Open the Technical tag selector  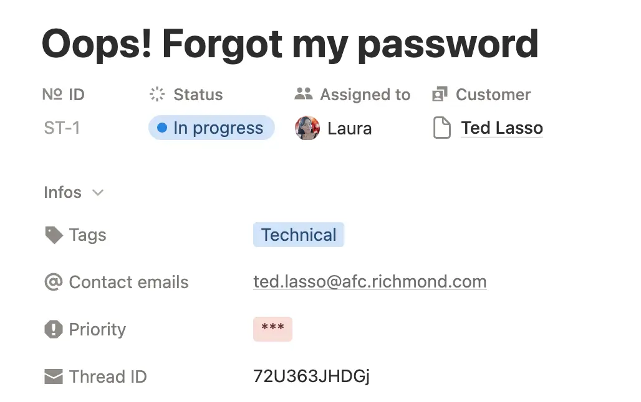click(298, 235)
